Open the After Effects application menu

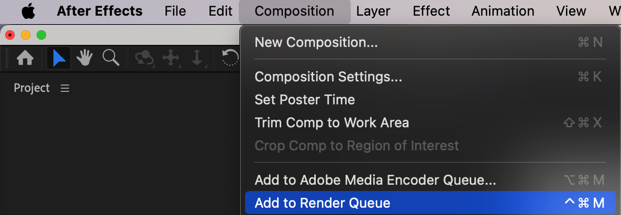pyautogui.click(x=99, y=11)
